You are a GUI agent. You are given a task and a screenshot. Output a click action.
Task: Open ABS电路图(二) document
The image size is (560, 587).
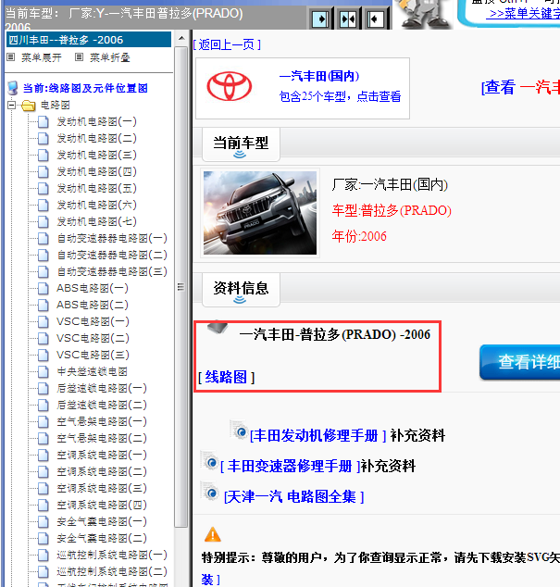93,306
